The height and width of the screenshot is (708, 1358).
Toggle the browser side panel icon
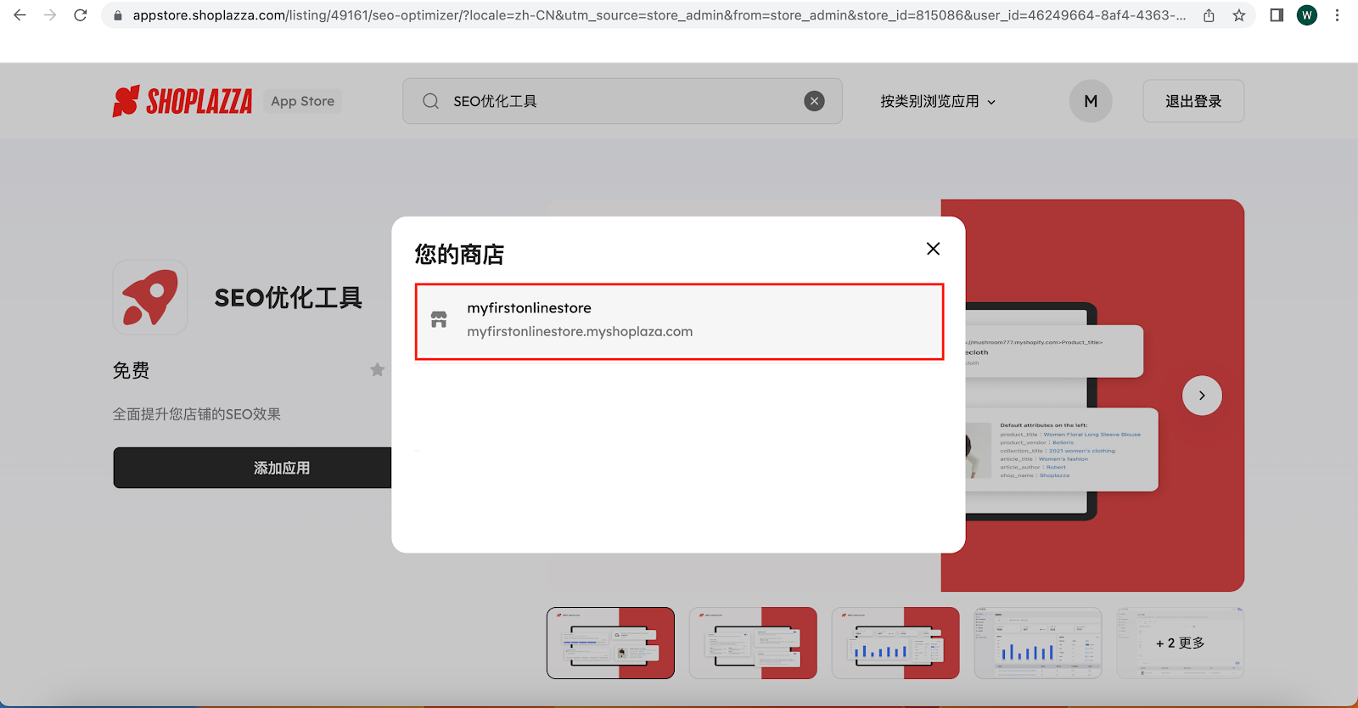(1277, 15)
